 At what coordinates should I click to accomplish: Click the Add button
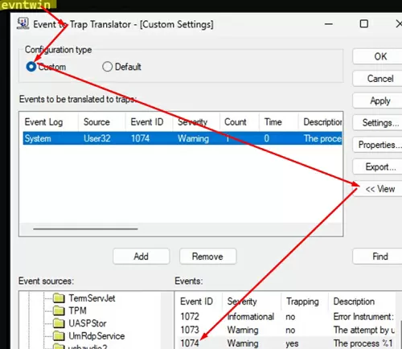[142, 257]
